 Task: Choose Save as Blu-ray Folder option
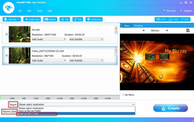[x=77, y=111]
